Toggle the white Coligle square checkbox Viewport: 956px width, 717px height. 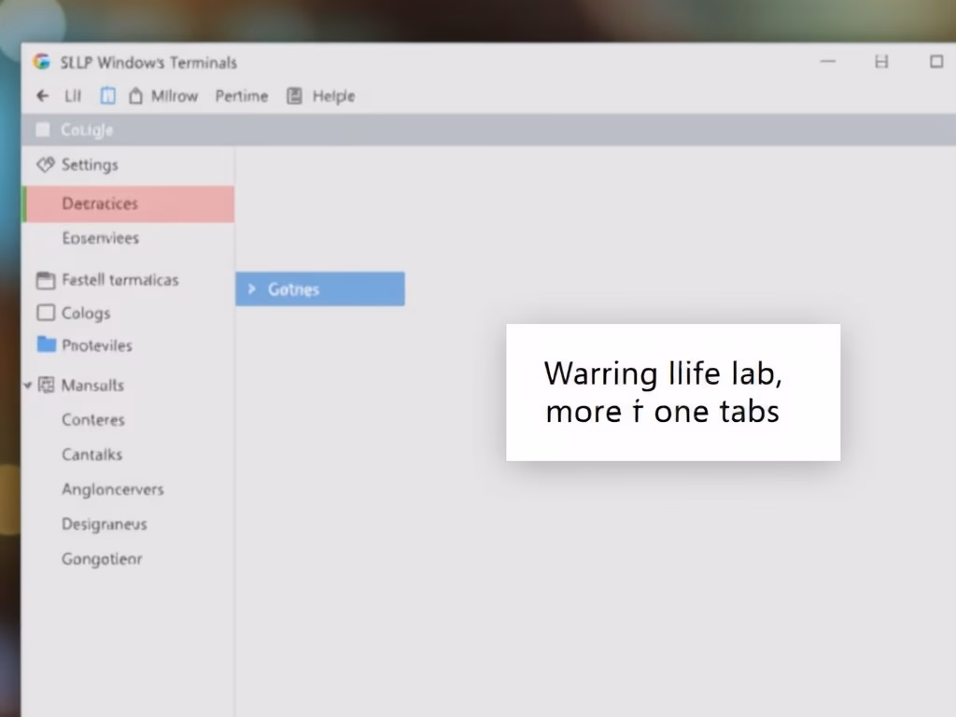coord(42,130)
